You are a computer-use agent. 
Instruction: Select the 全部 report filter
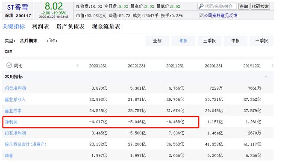157,41
